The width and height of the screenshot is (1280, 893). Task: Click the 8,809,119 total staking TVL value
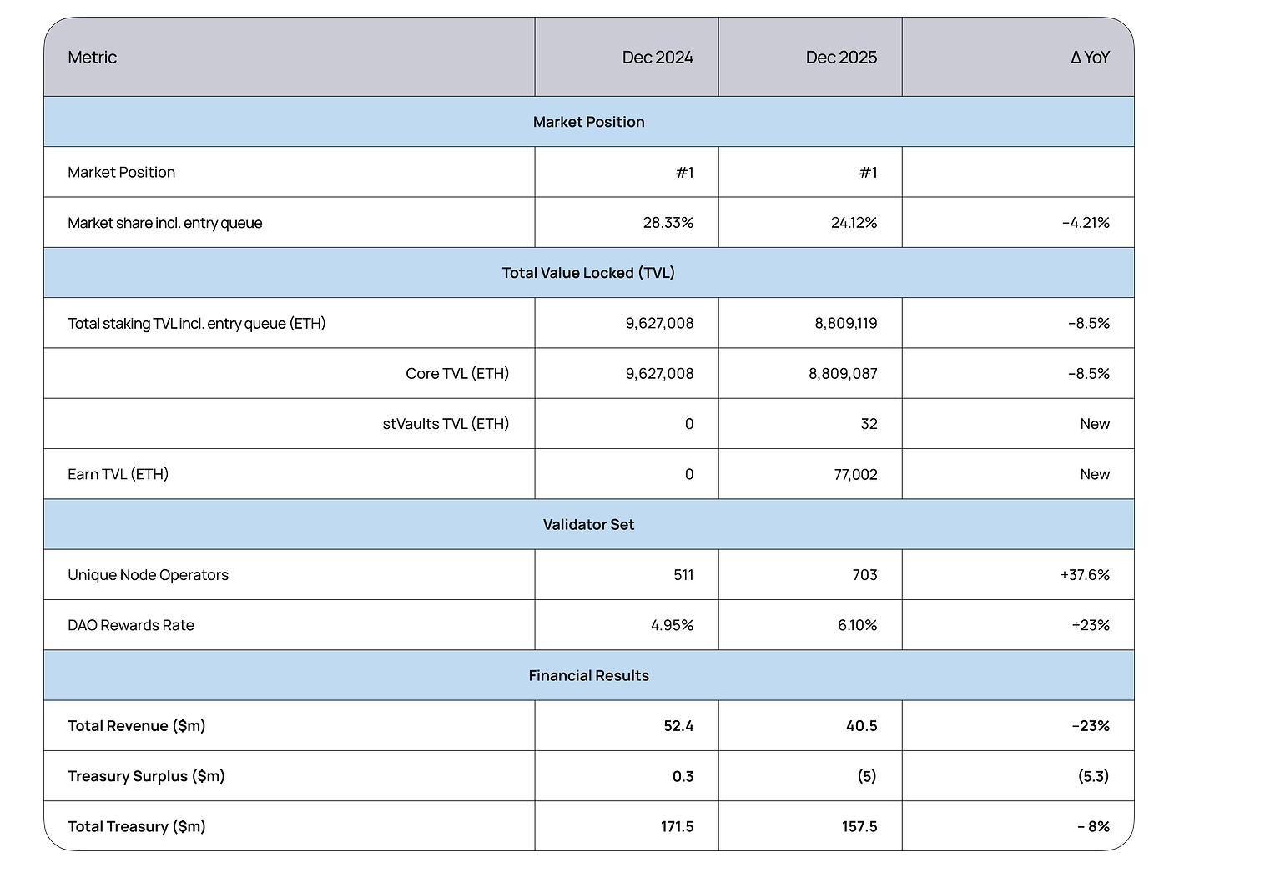pos(845,324)
